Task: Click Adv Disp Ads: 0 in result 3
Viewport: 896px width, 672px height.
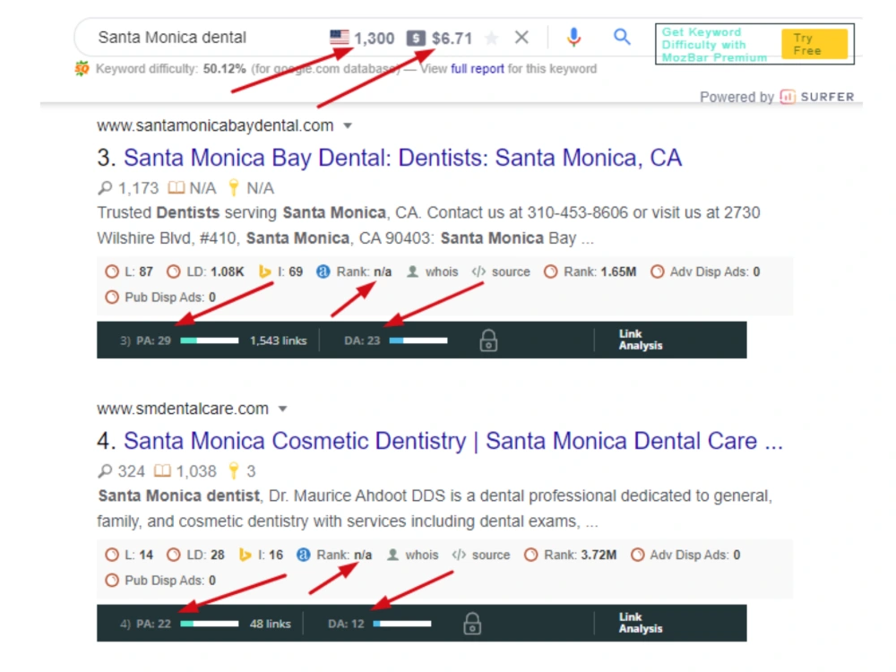Action: click(x=705, y=272)
